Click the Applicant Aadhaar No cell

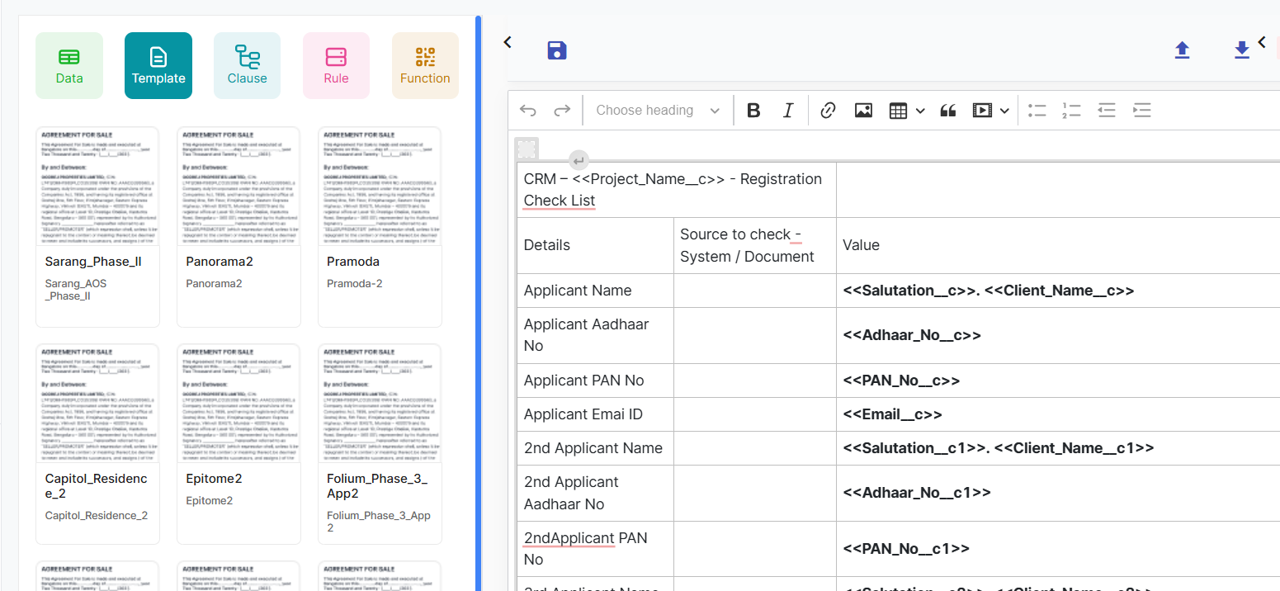tap(595, 335)
